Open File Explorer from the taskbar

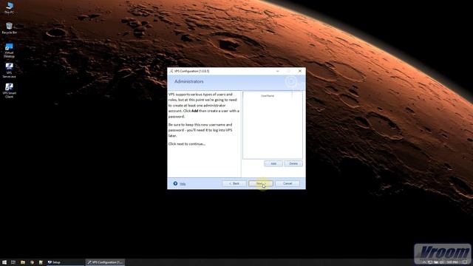23,262
